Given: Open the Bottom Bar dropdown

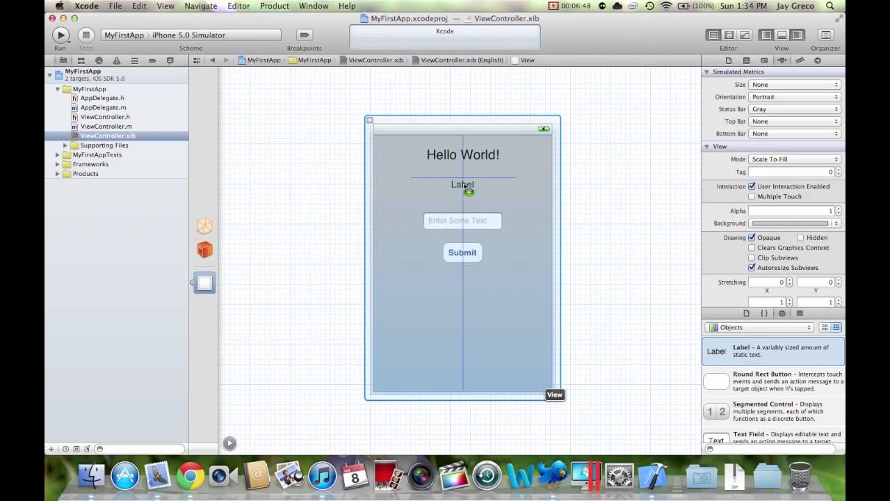Looking at the screenshot, I should (795, 134).
